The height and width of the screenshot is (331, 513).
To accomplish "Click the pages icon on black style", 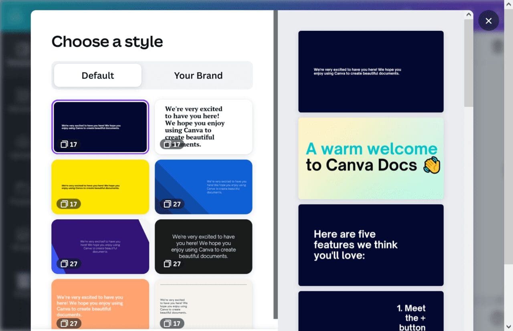I will (168, 264).
